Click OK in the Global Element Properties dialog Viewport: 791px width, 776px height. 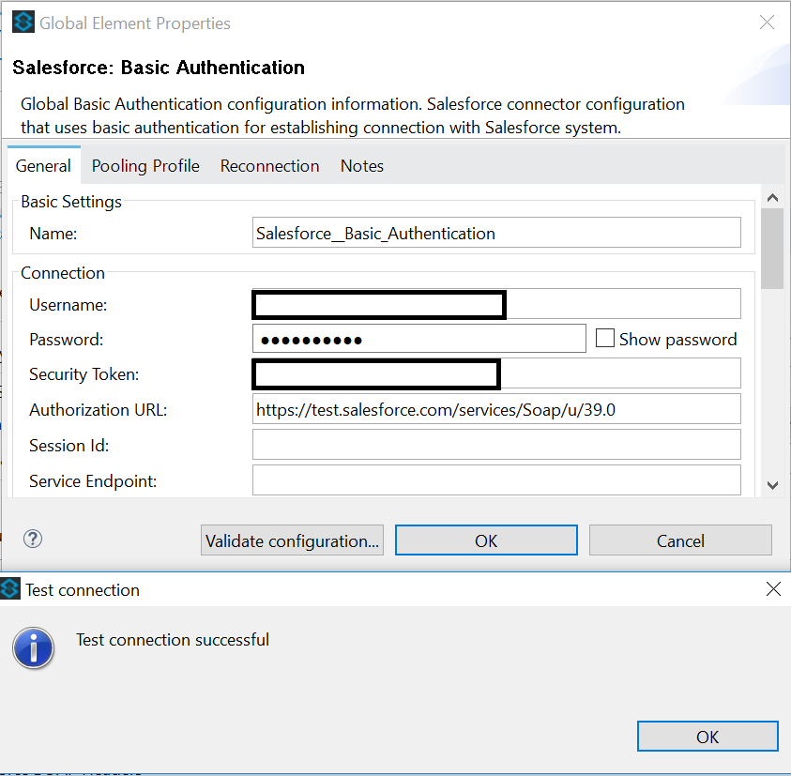(486, 540)
